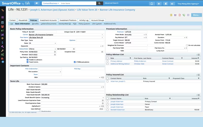Open the orange umbrella insurance icon
The width and height of the screenshot is (203, 127).
(3, 39)
